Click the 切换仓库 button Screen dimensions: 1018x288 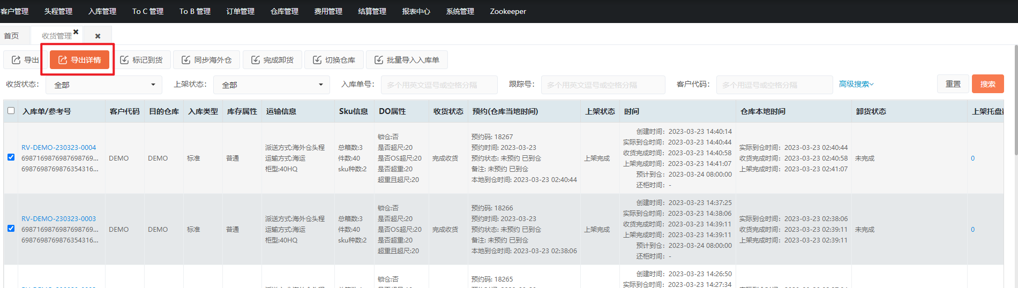pos(334,60)
